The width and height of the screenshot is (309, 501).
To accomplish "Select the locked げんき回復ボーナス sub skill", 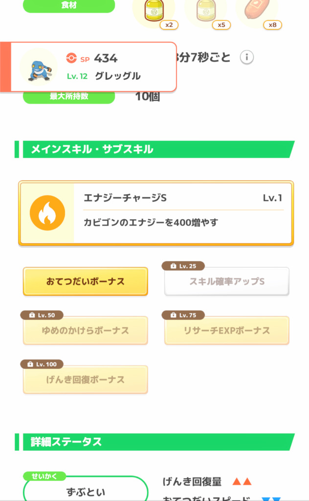I will tap(86, 380).
